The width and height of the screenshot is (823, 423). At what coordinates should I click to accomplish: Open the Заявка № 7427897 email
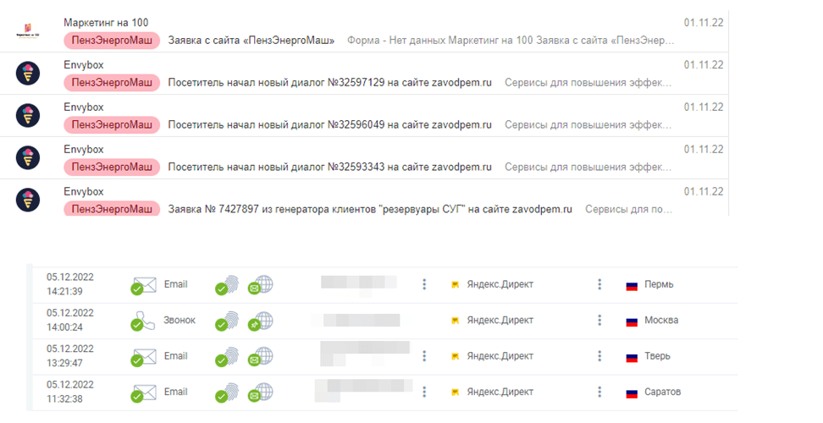pyautogui.click(x=370, y=208)
